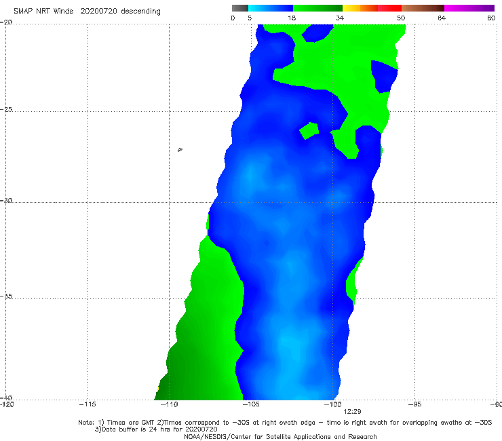Screen dimensions: 502x441
Task: Click the swath time label '12:29'
Action: tap(352, 412)
